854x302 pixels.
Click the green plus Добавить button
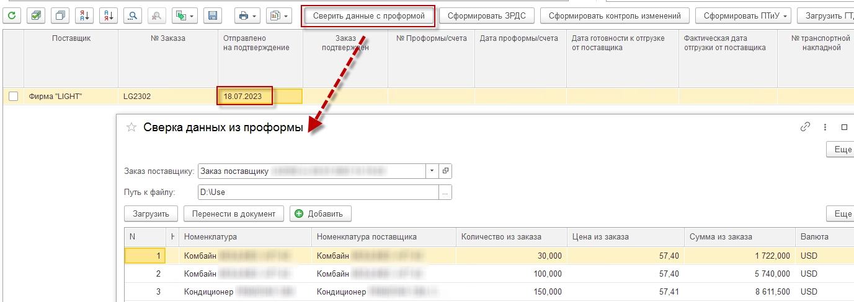tap(321, 214)
